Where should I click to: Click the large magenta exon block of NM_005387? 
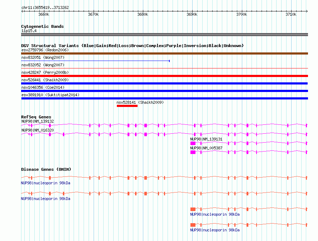click(193, 152)
